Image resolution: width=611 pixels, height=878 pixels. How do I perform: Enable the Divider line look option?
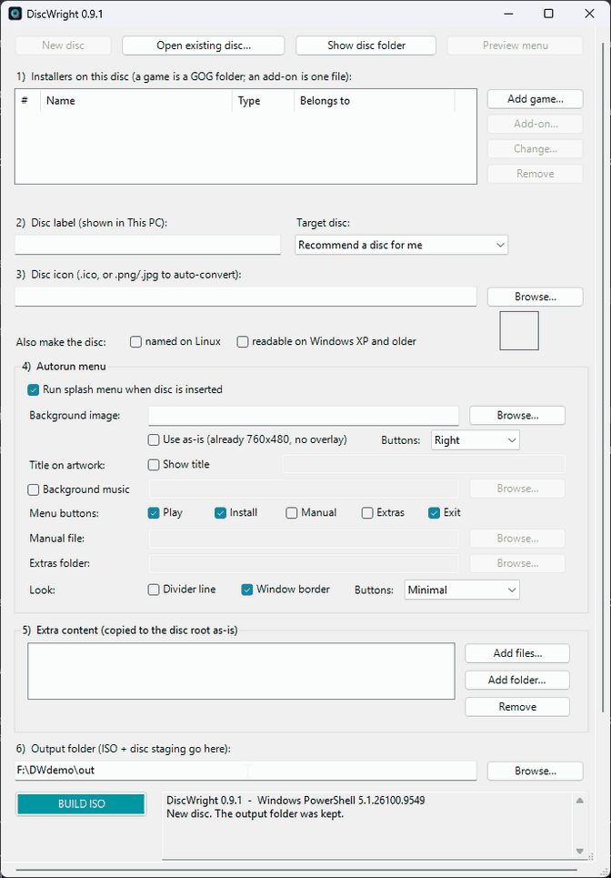(181, 590)
